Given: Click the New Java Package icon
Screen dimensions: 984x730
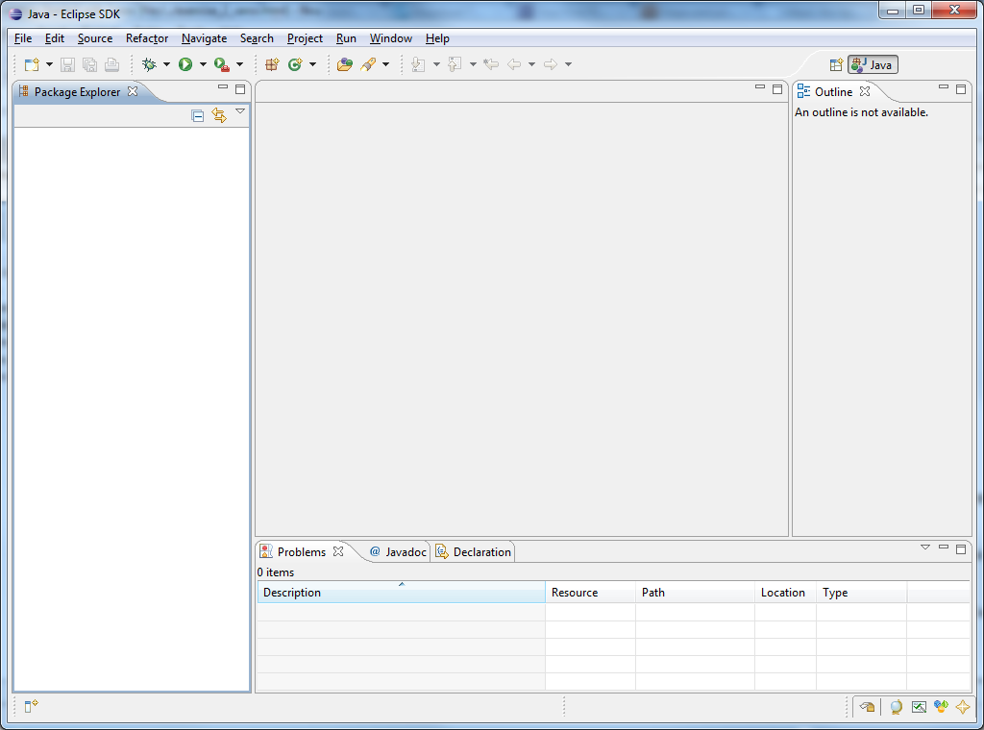Looking at the screenshot, I should pos(272,64).
